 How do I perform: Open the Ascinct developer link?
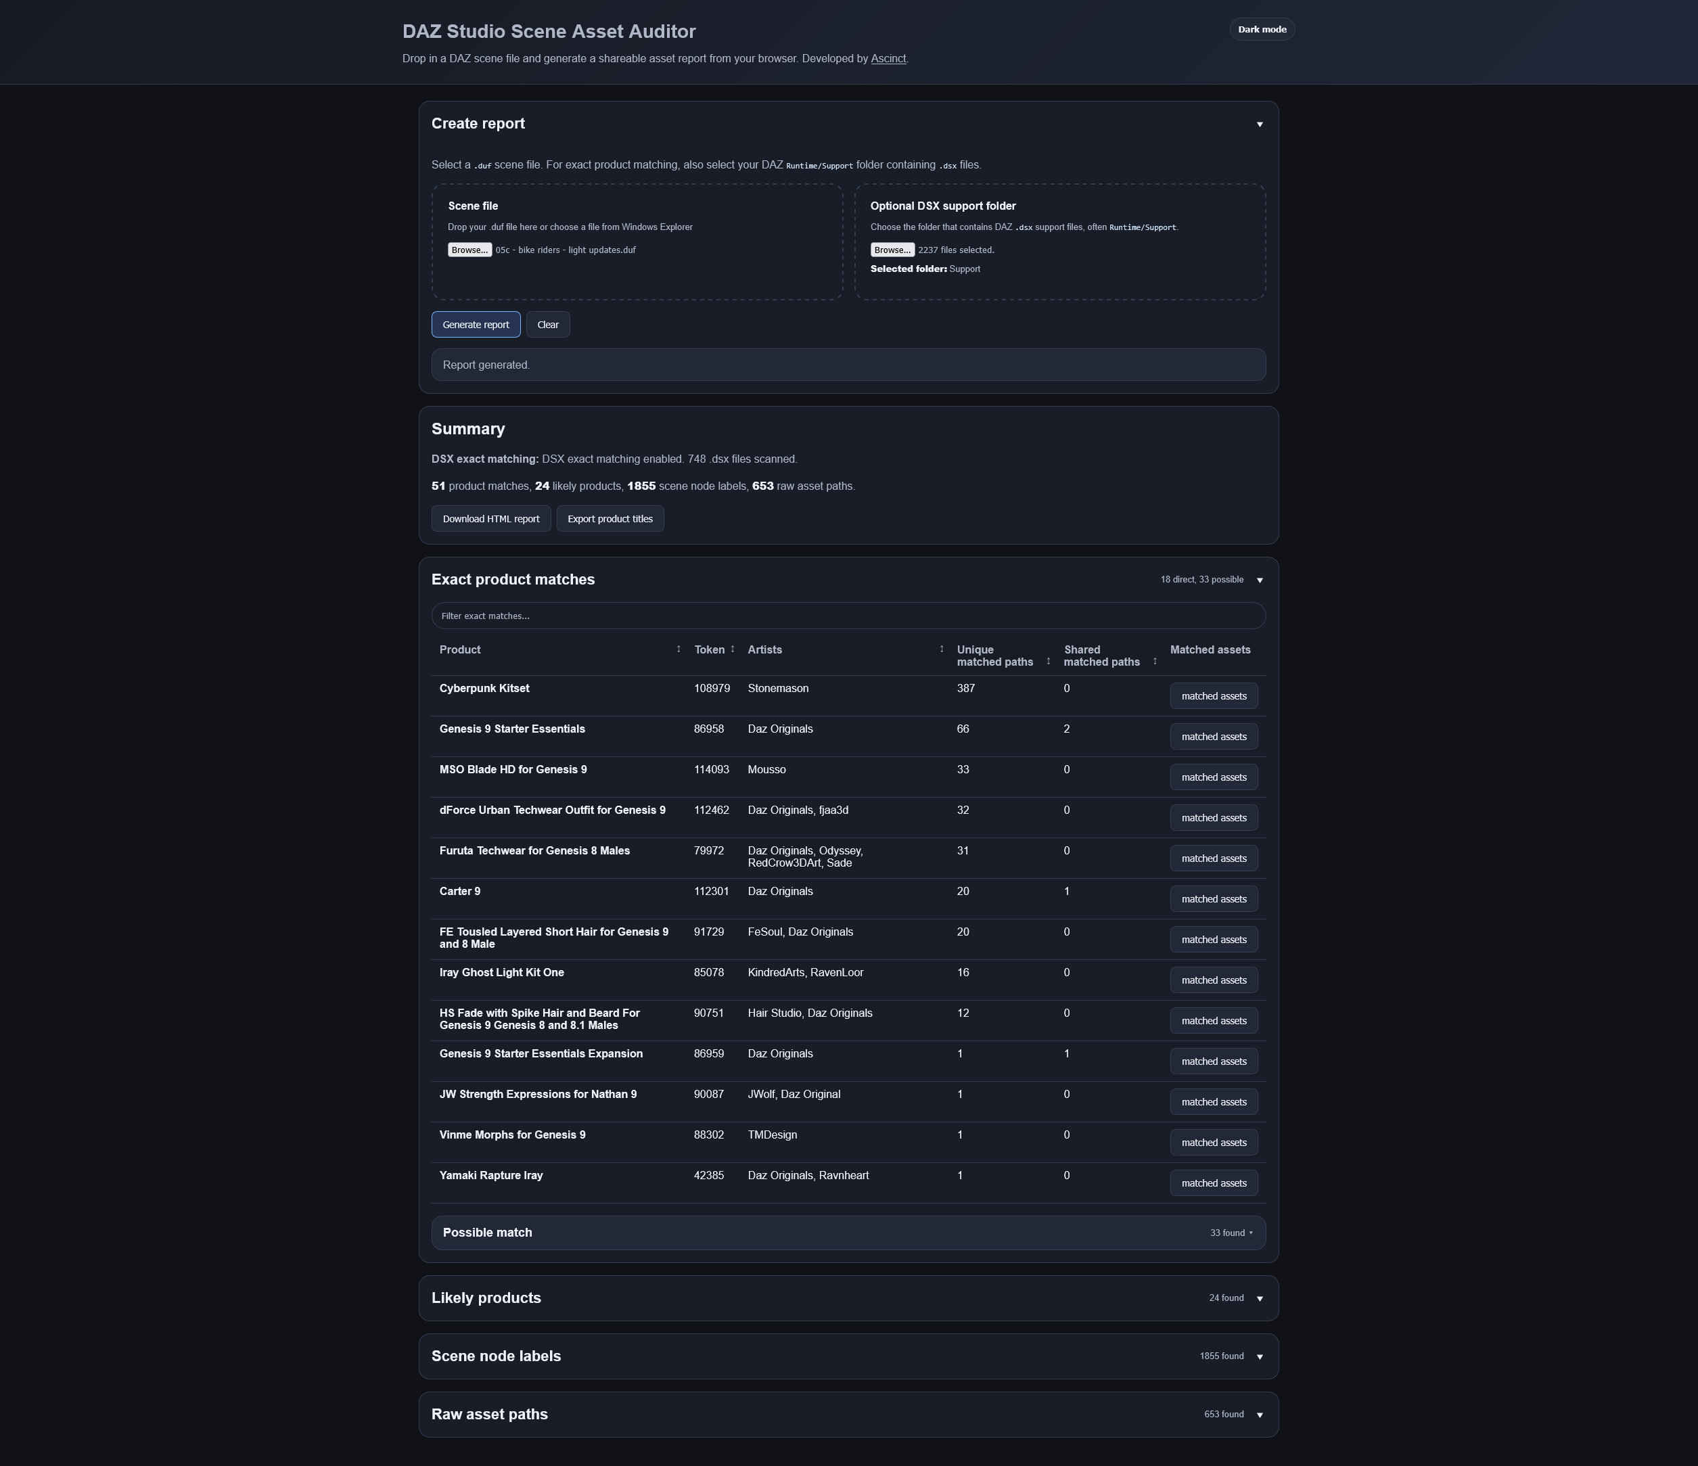pos(888,59)
